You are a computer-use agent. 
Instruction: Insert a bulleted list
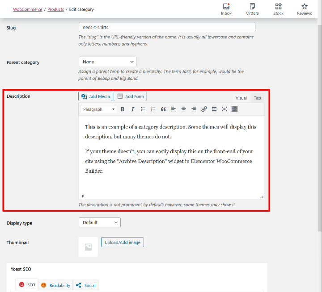tap(143, 109)
